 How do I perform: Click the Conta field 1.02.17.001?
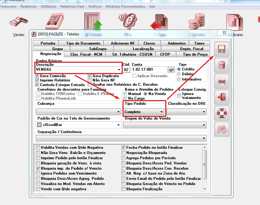pos(149,69)
